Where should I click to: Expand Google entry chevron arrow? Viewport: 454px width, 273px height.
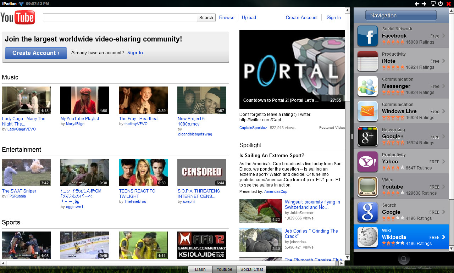[443, 212]
